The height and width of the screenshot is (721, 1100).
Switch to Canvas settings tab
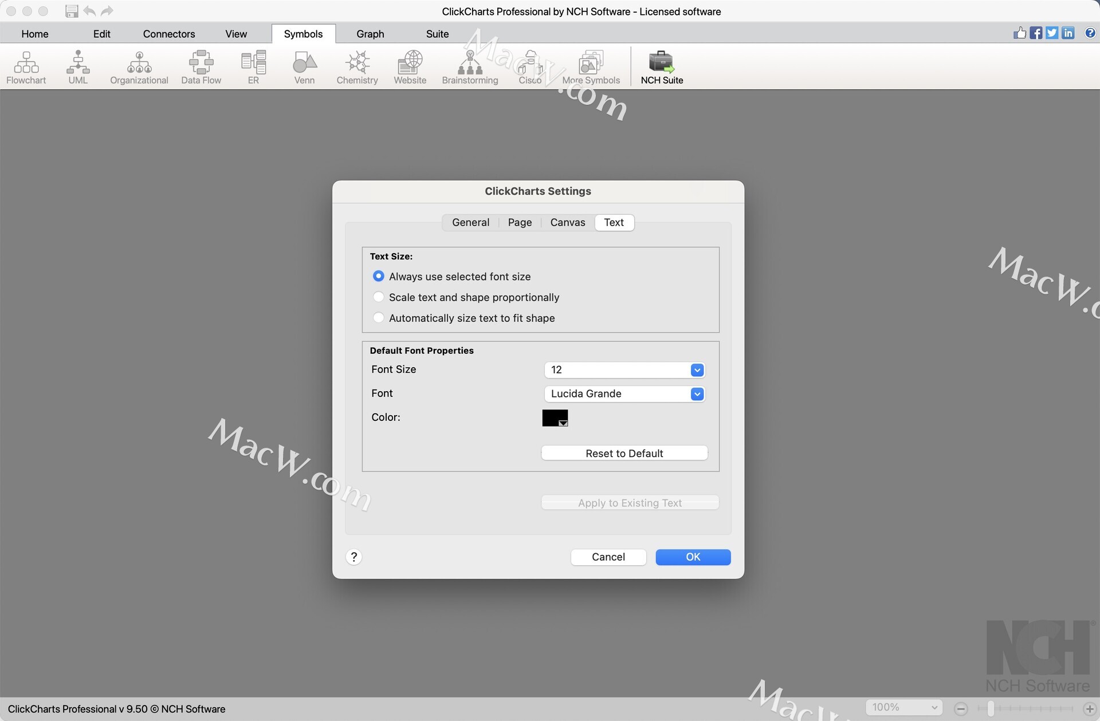click(x=568, y=222)
